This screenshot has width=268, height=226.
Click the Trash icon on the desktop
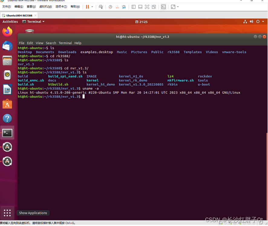click(x=30, y=31)
